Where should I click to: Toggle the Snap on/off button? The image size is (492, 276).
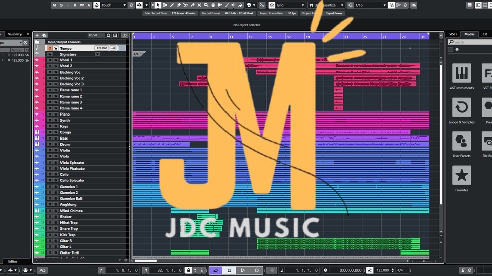tap(272, 5)
